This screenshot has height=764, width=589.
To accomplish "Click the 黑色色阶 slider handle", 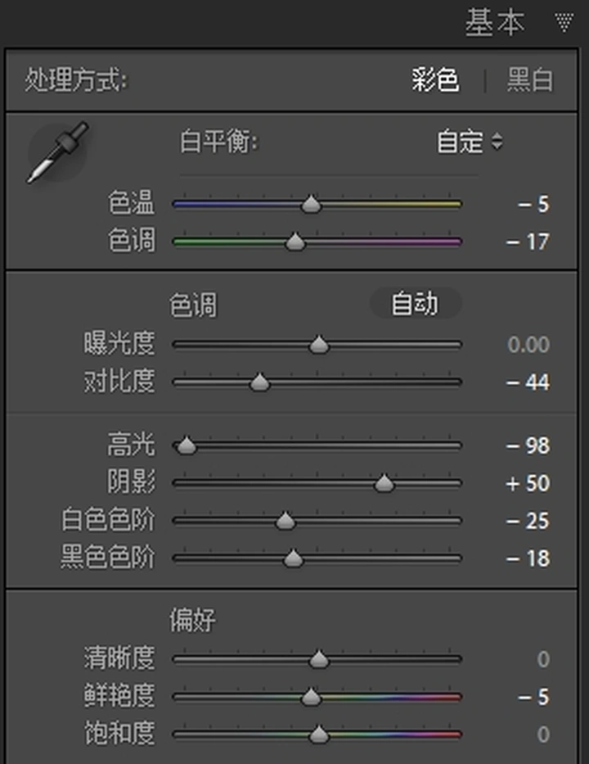I will [293, 558].
